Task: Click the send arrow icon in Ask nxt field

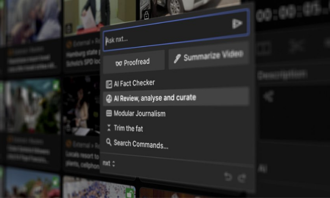Action: 237,23
